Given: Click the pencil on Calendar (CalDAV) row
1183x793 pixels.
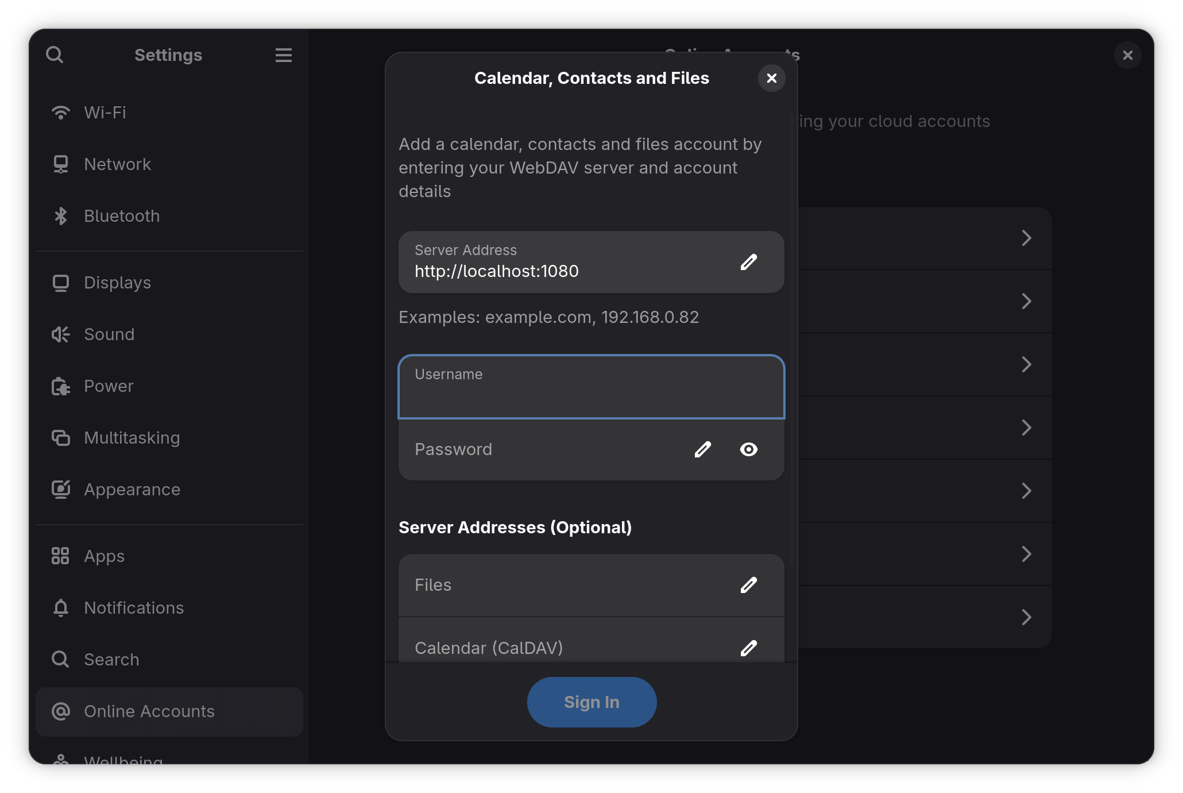Looking at the screenshot, I should pyautogui.click(x=748, y=648).
